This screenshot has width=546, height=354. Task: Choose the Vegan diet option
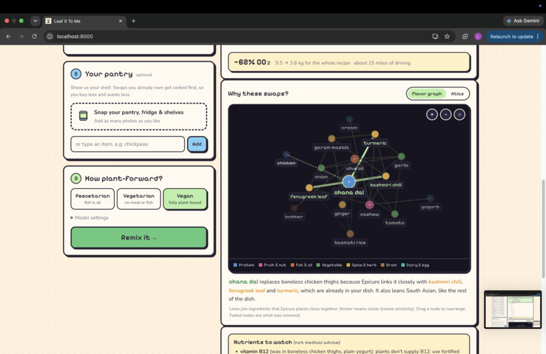click(x=185, y=199)
